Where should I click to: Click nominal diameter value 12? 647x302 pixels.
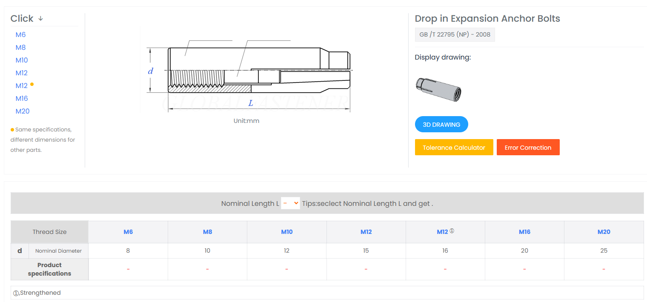click(x=287, y=251)
